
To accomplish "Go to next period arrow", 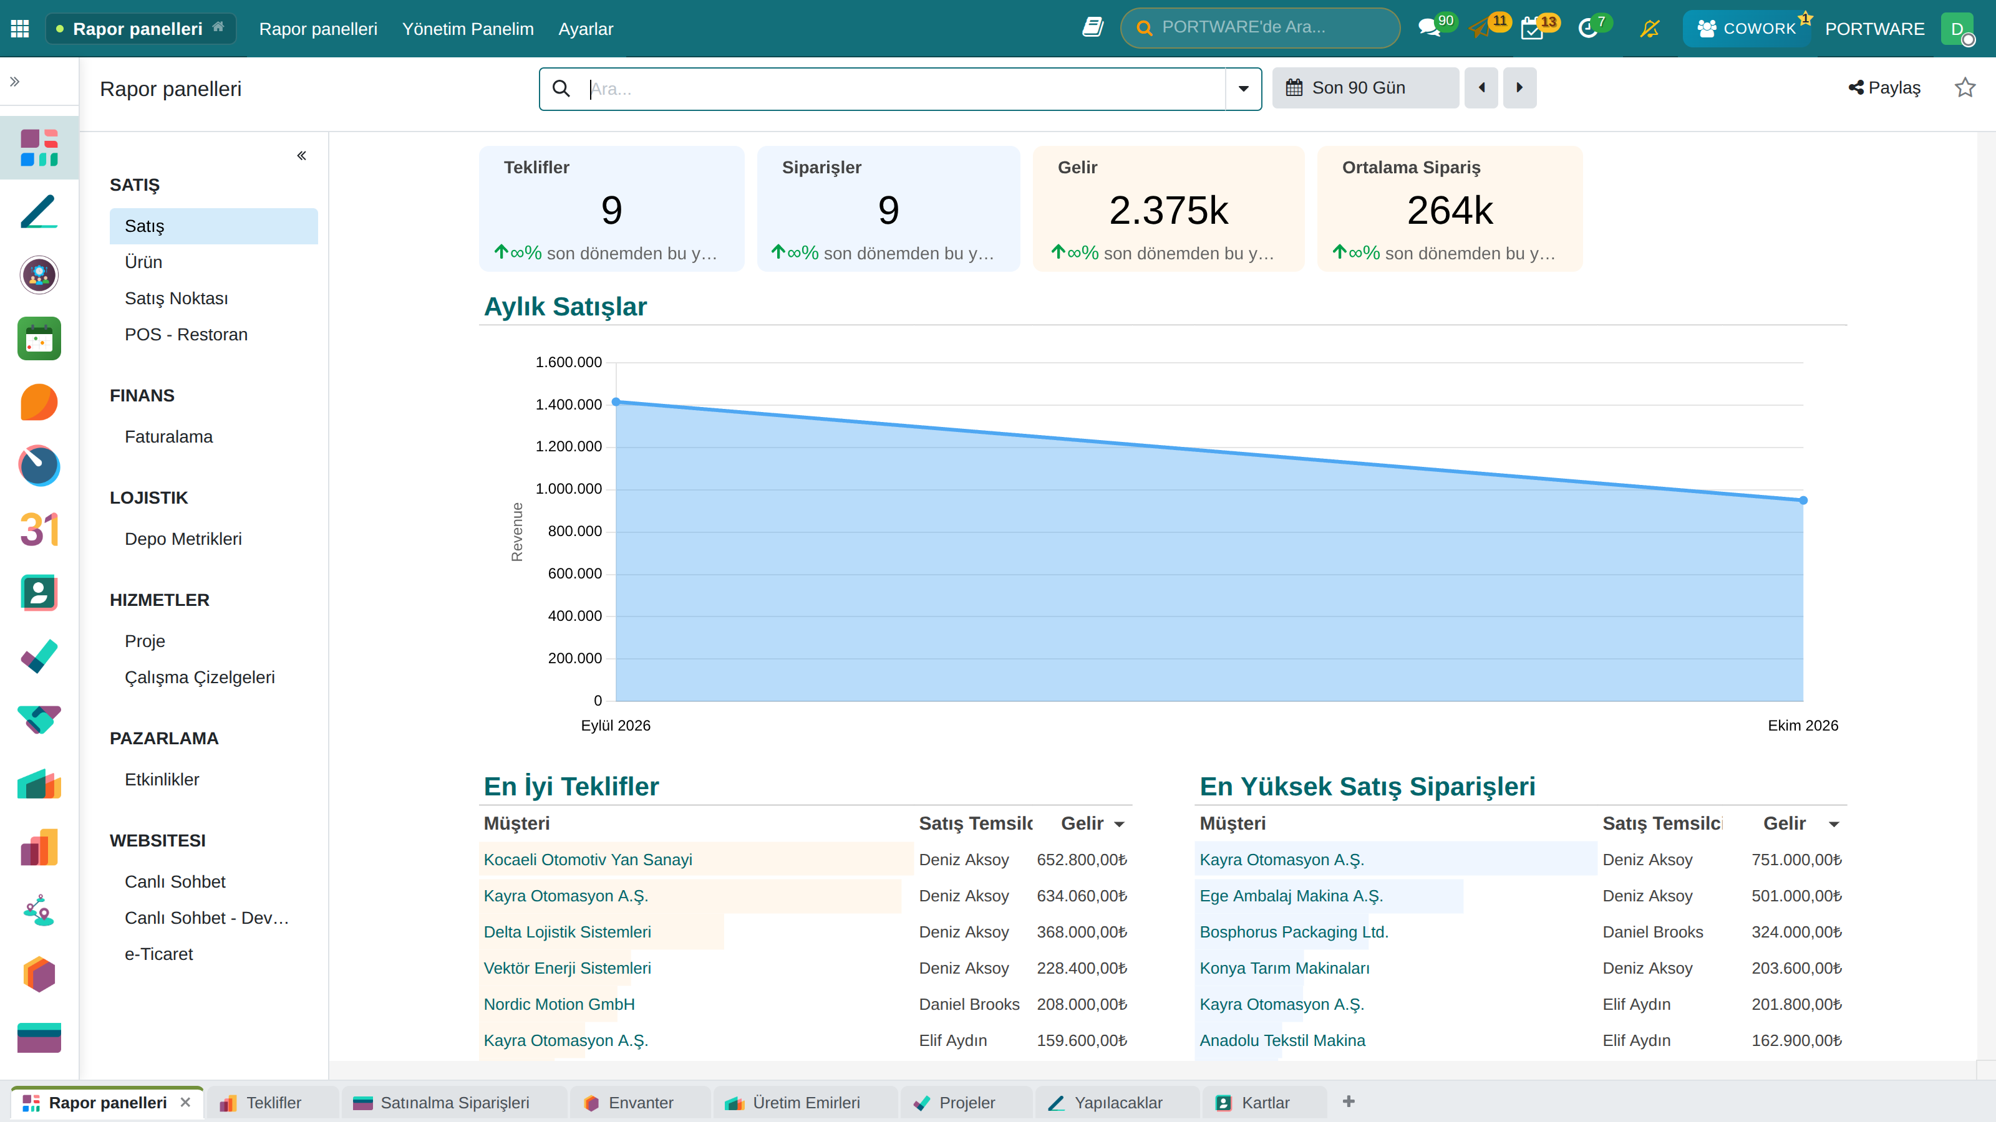I will (1519, 87).
